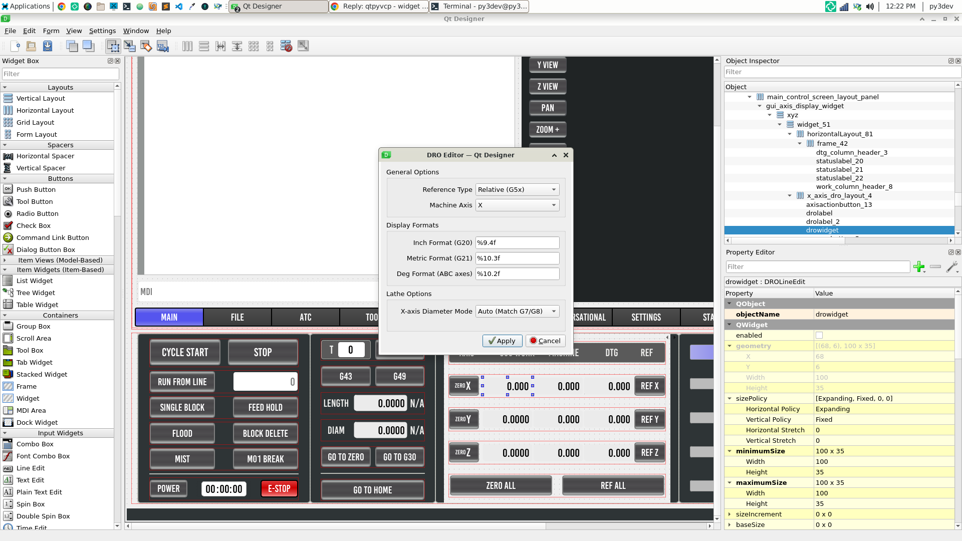Open Chrome from the top panel launcher

62,7
